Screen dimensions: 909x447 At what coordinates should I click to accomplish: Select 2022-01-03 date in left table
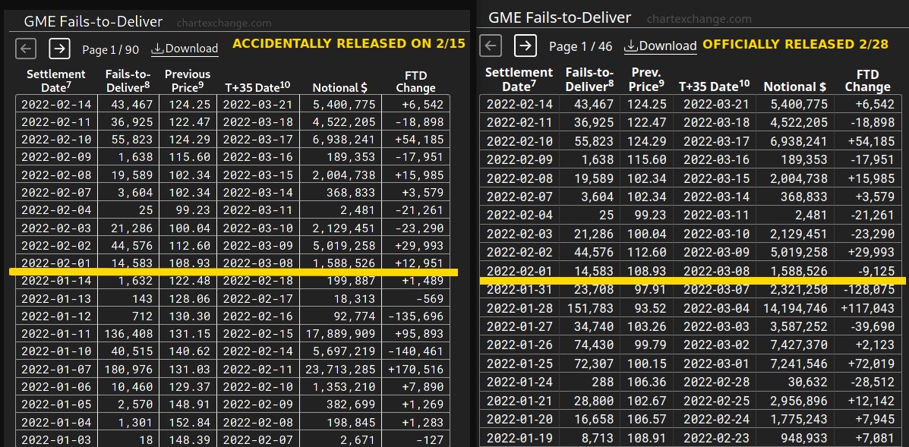56,439
